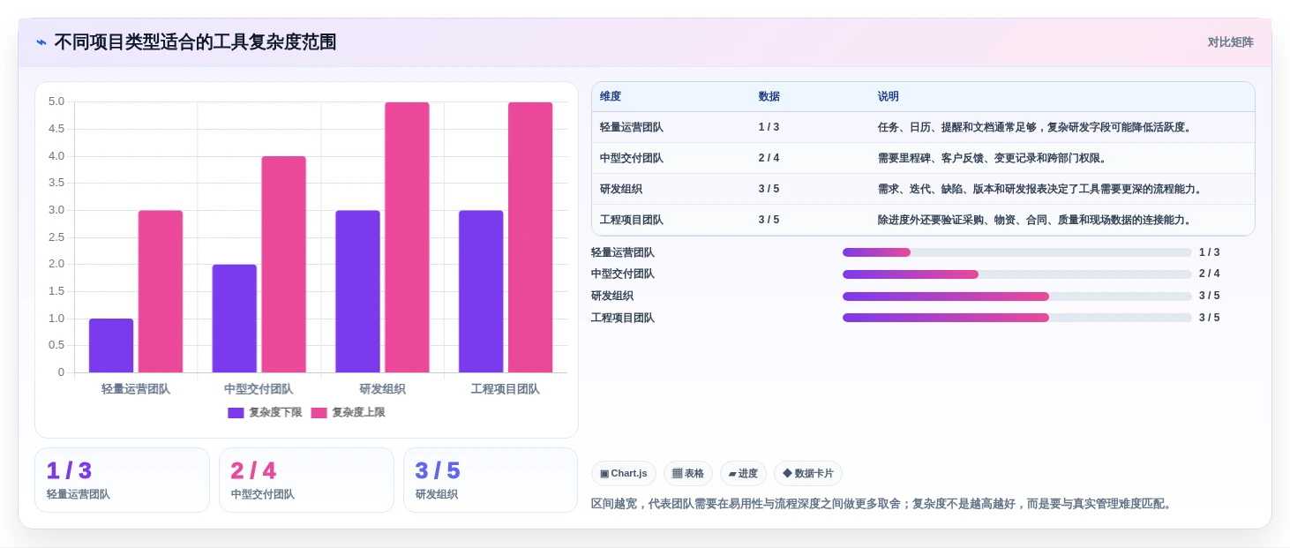Screen dimensions: 1290x548
Task: Select the 3 / 5 研发组织 data card
Action: click(491, 480)
